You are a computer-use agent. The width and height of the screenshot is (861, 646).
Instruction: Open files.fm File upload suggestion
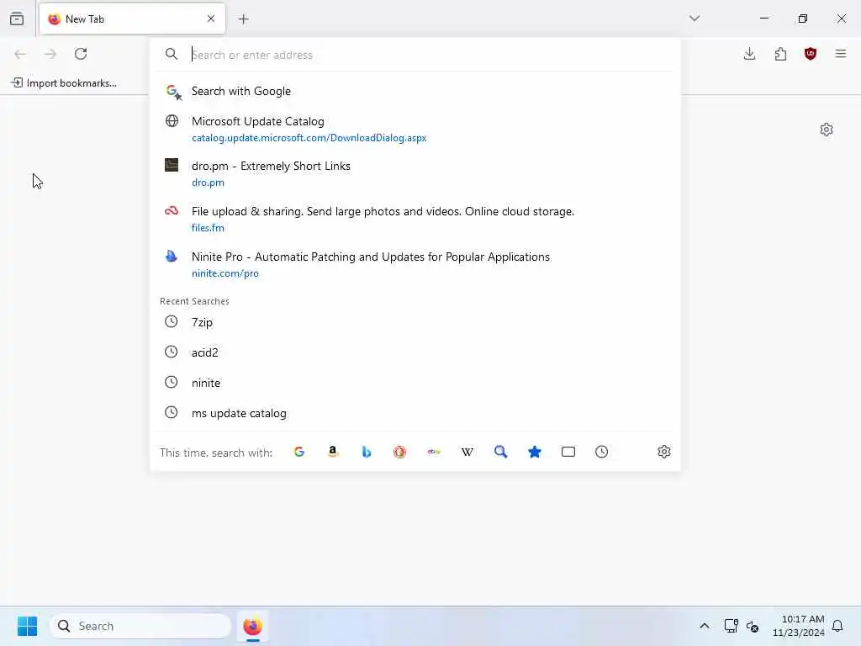[415, 220]
